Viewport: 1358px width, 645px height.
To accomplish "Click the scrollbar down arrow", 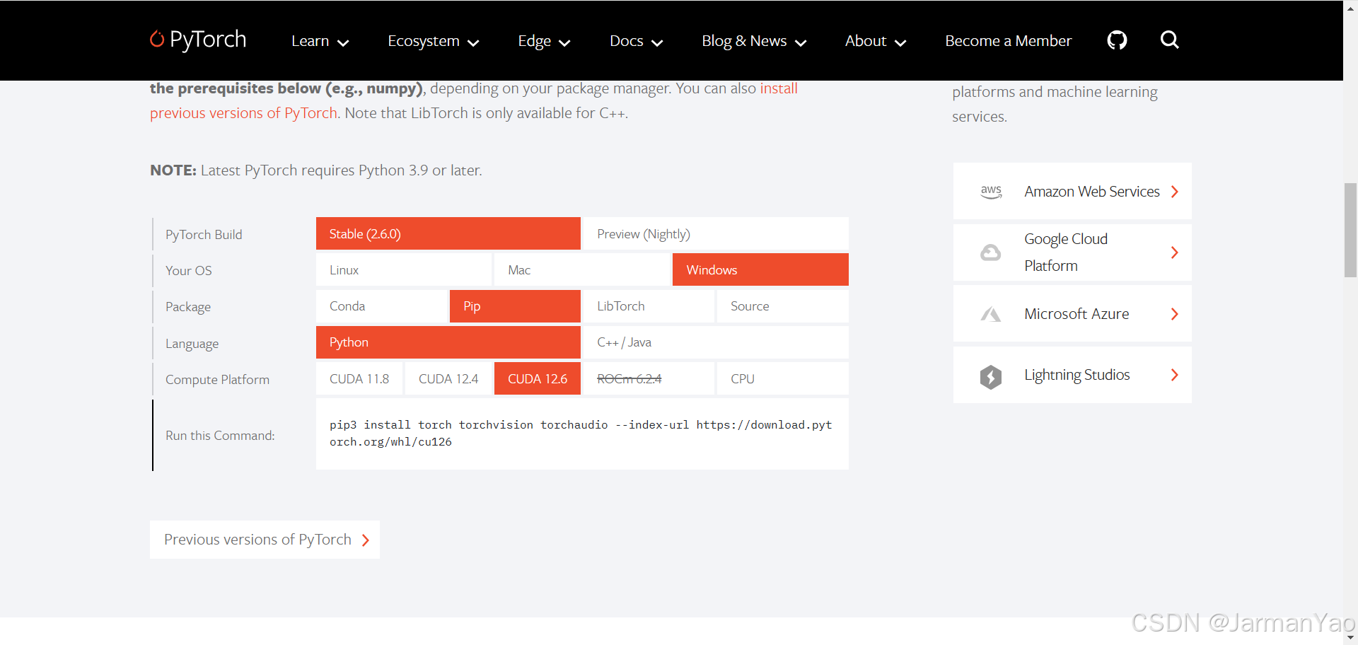I will point(1350,638).
